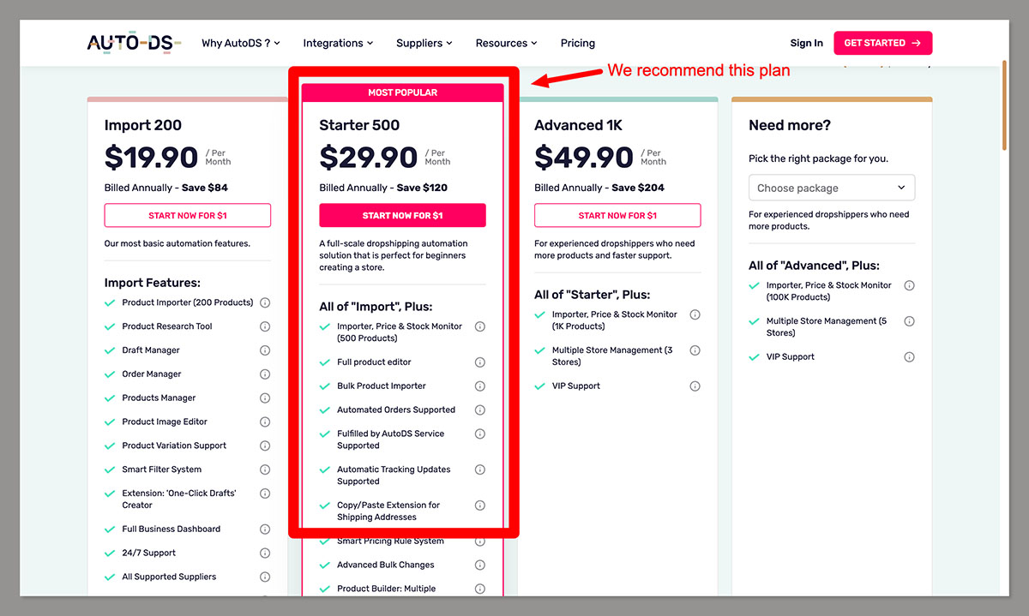
Task: Expand the Suppliers navigation dropdown
Action: 424,43
